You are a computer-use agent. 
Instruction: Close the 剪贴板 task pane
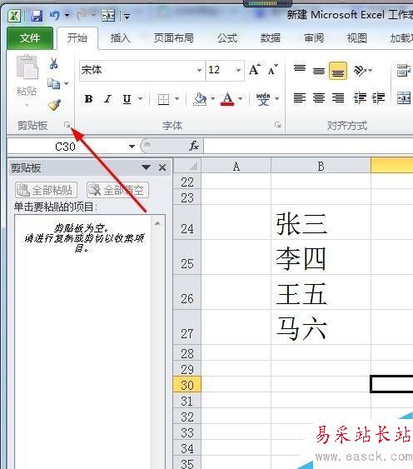tap(162, 167)
